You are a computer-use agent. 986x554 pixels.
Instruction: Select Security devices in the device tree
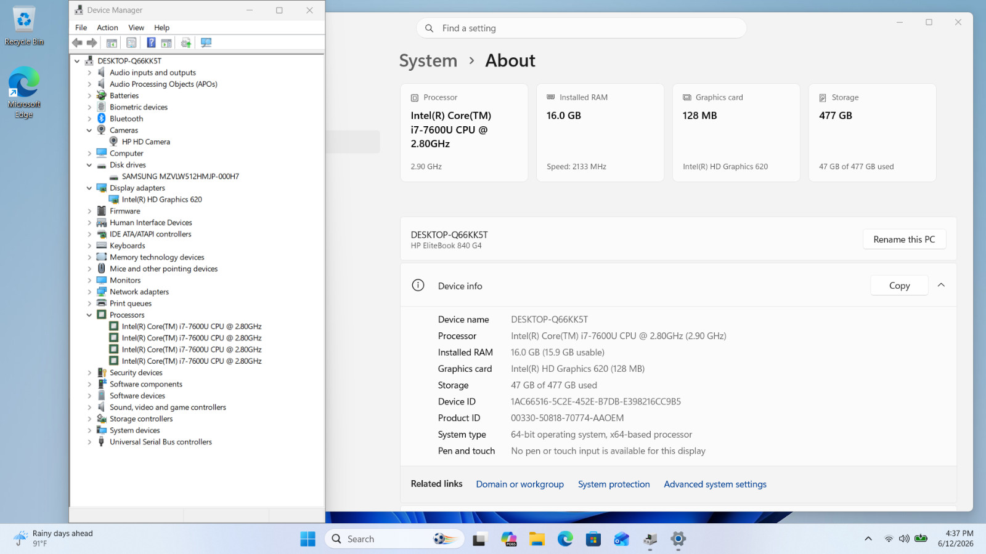(x=136, y=373)
